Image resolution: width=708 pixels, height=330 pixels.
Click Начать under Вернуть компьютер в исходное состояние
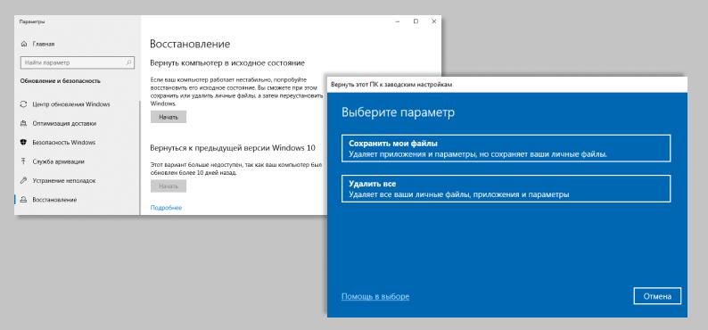point(169,117)
